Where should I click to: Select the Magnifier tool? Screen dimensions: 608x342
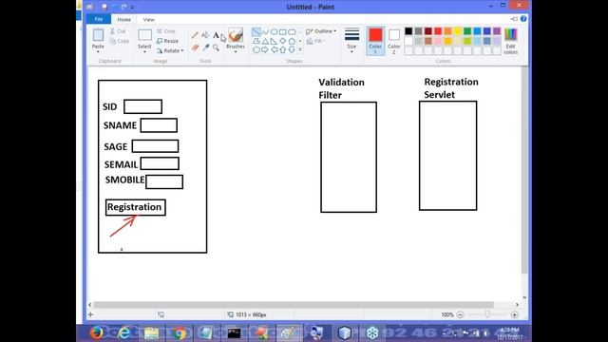click(216, 47)
